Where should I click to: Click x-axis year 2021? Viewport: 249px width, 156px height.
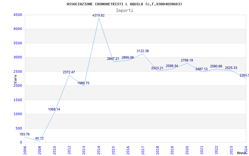[x=202, y=150]
